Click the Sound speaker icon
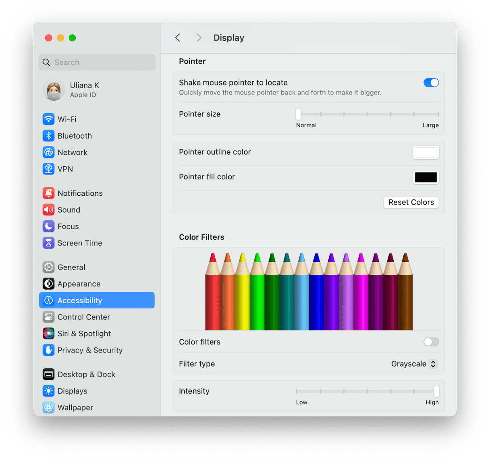Image resolution: width=490 pixels, height=460 pixels. tap(48, 210)
